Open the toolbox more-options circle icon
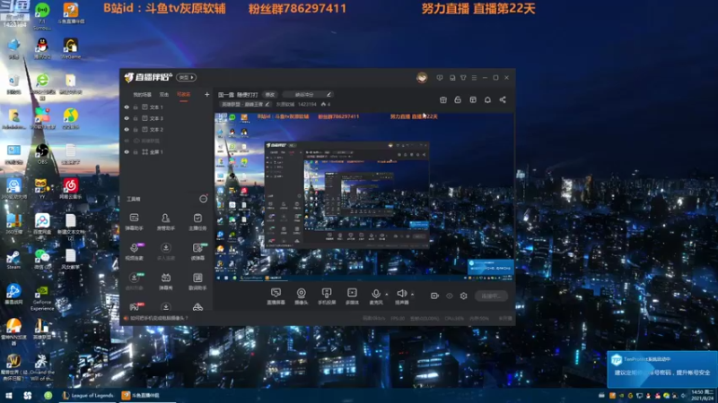The height and width of the screenshot is (403, 718). tap(204, 199)
